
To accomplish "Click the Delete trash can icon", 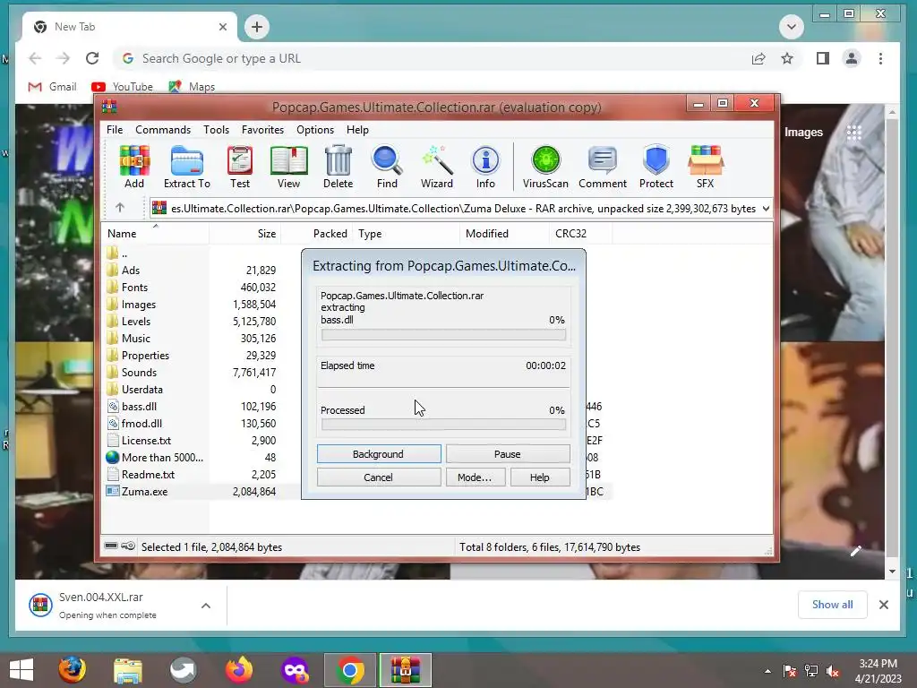I will point(338,167).
